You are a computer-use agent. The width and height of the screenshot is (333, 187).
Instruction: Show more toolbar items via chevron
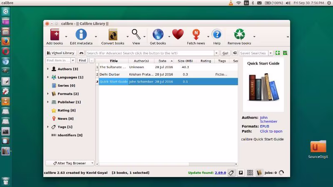(288, 37)
